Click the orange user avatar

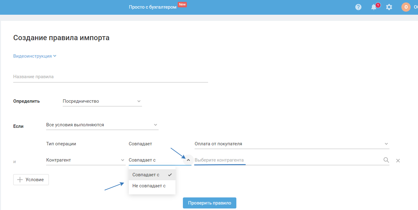tap(406, 7)
